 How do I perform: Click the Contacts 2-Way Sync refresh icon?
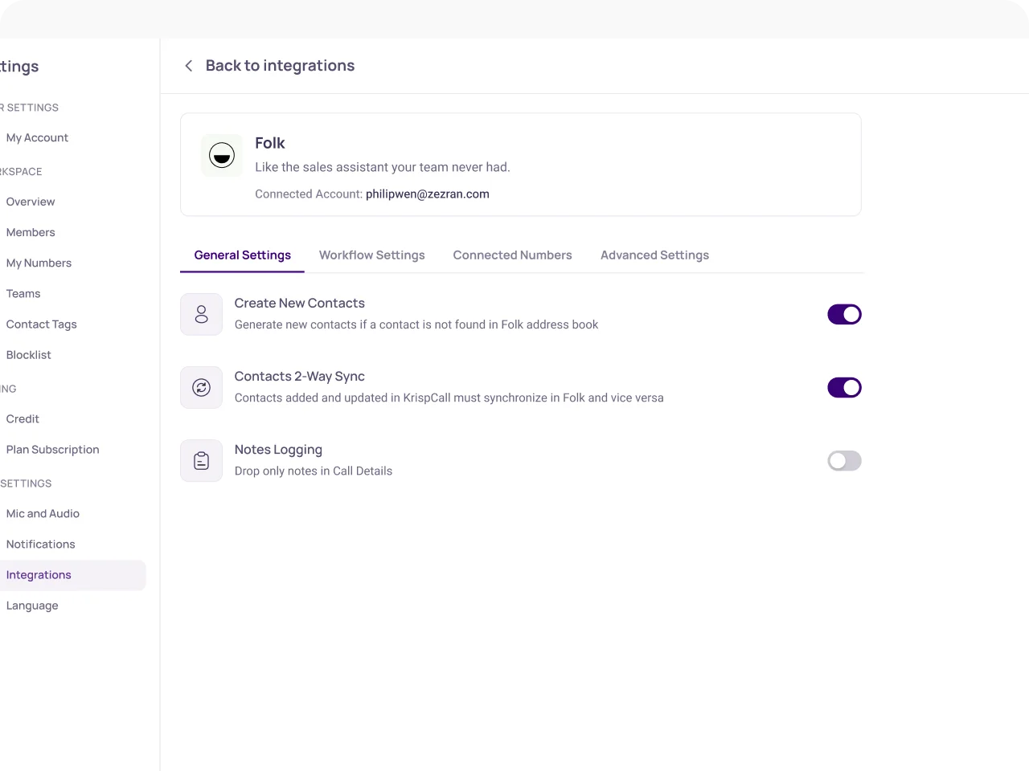[x=202, y=388]
